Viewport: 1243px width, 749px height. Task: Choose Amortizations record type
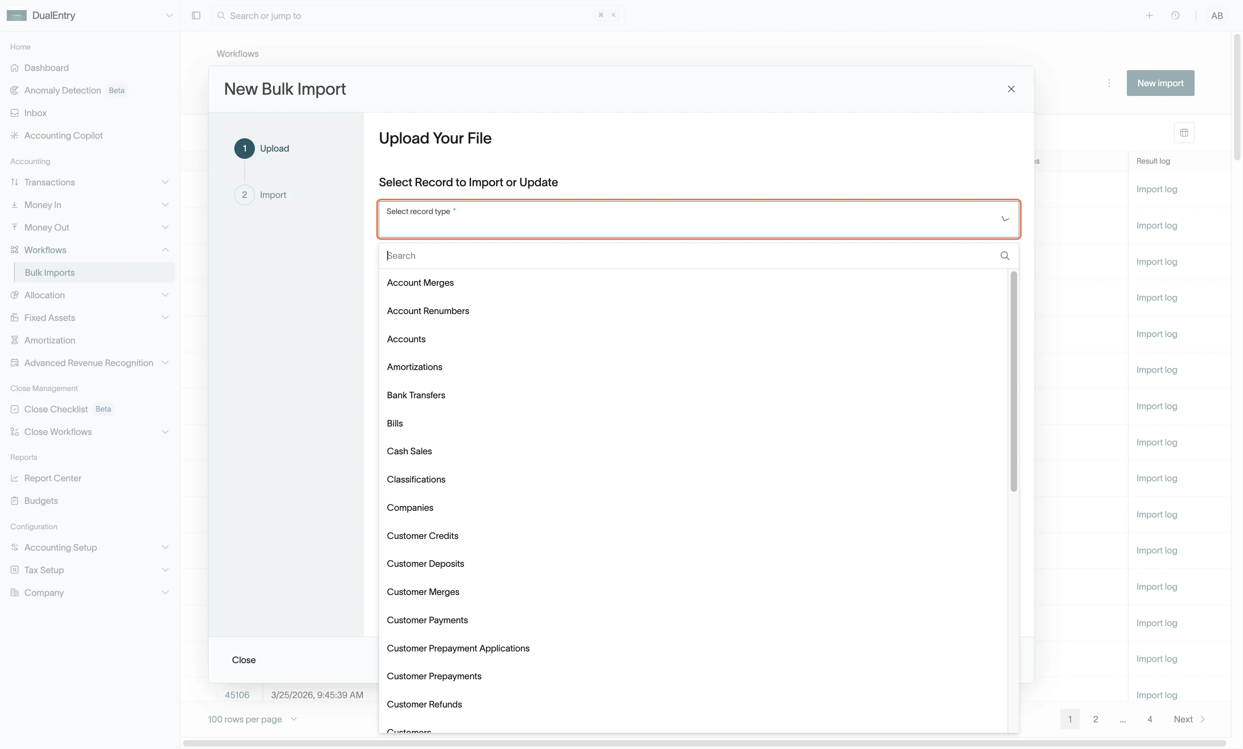(x=693, y=367)
